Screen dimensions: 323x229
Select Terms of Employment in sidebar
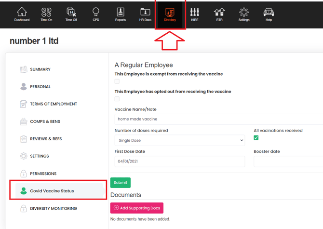point(53,104)
